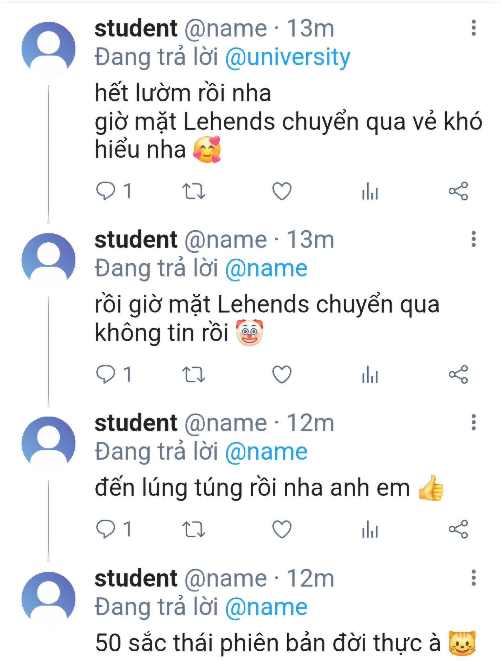Screen dimensions: 501x661
Task: Click the @university mention link
Action: pyautogui.click(x=288, y=57)
